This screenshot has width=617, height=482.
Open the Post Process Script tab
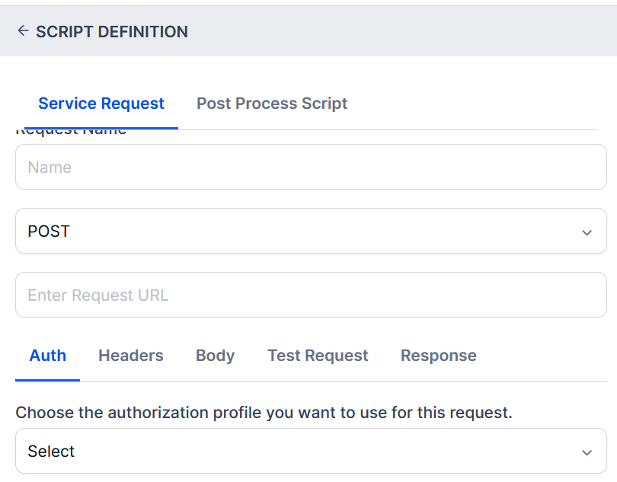(272, 104)
